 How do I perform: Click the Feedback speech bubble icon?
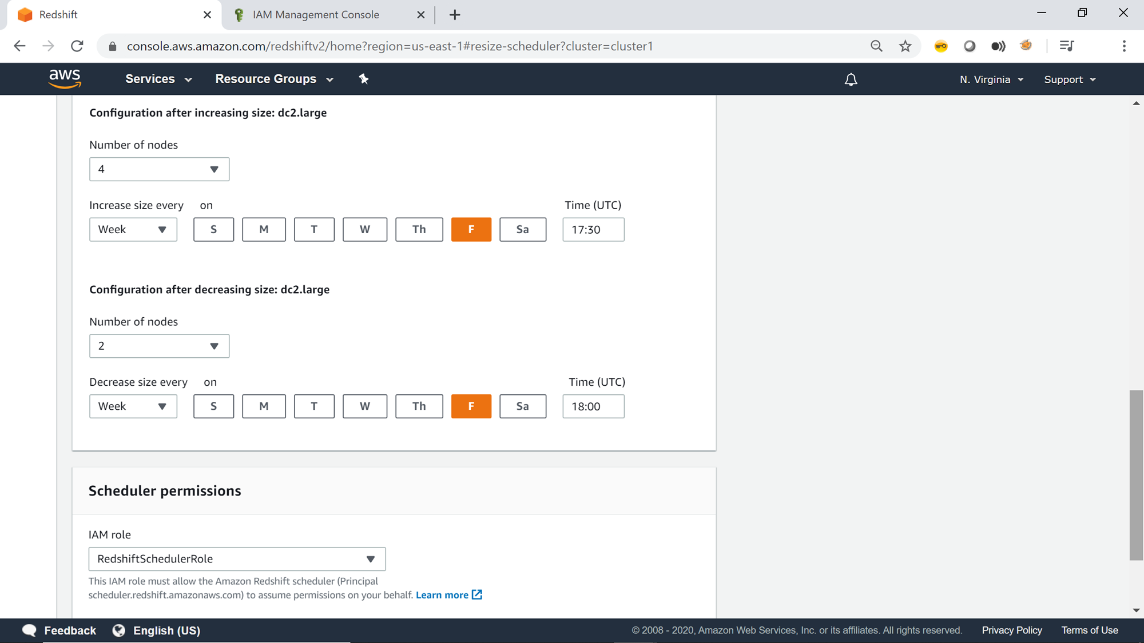pyautogui.click(x=29, y=630)
